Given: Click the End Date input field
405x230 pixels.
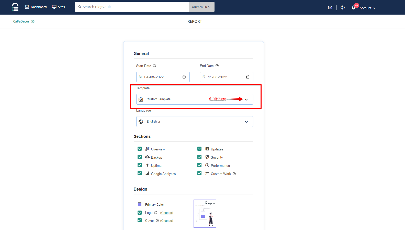Looking at the screenshot, I should [227, 77].
